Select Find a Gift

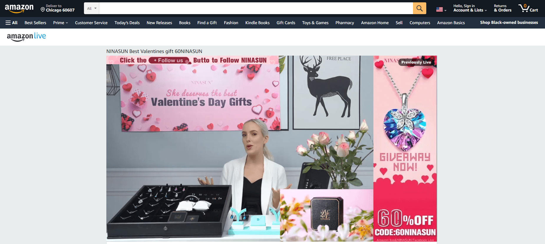pos(207,23)
